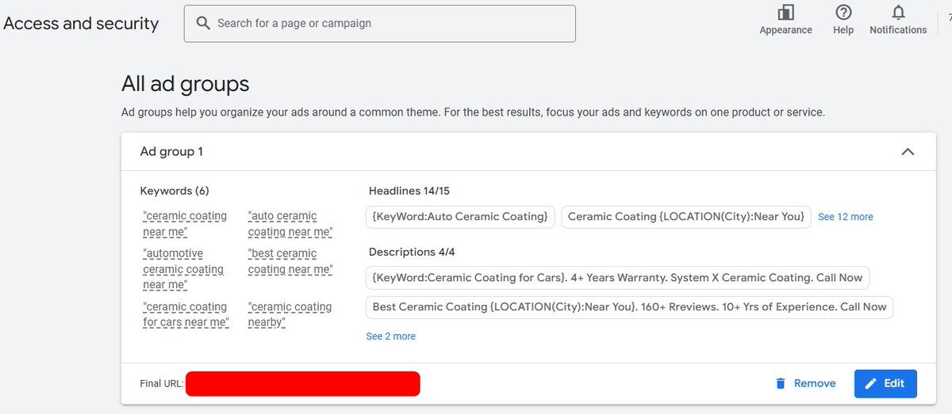Viewport: 952px width, 414px height.
Task: Click headline chip {KeyWord:Auto Ceramic Coating}
Action: pos(460,217)
